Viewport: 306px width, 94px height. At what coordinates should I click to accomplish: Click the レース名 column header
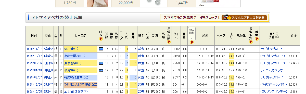[x=81, y=36]
